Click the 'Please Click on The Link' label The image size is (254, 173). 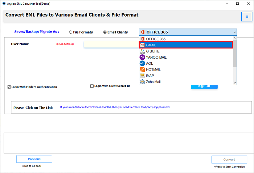[x=33, y=108]
